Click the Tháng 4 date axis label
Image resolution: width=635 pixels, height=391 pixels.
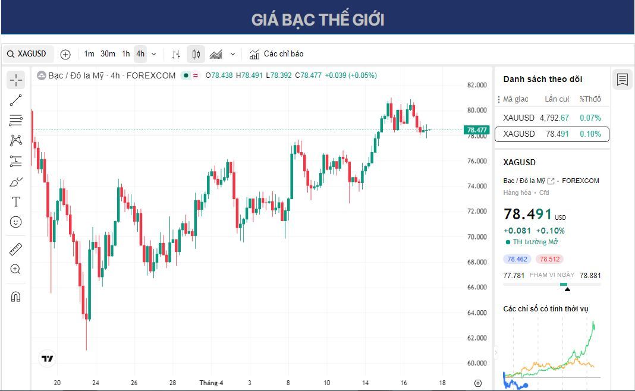[211, 383]
